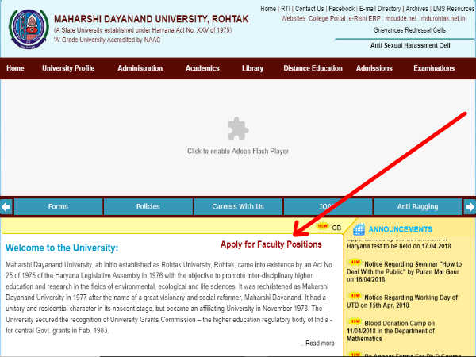Open Grievances Redressal Cells link
The height and width of the screenshot is (357, 476).
pos(409,30)
